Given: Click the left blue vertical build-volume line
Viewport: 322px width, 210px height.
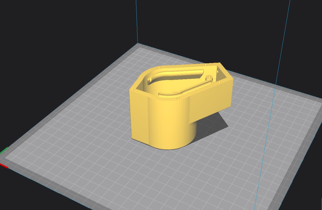Looking at the screenshot, I should coord(137,21).
